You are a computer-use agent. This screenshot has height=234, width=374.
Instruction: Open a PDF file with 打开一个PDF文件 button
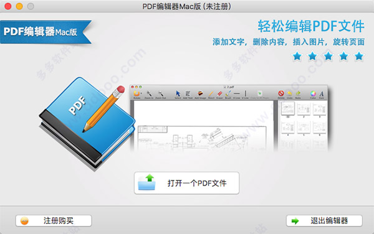[x=186, y=183]
